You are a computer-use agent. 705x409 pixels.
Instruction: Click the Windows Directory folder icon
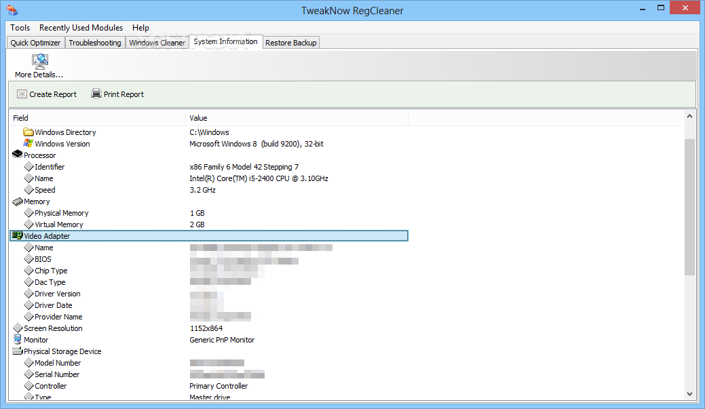tap(28, 132)
